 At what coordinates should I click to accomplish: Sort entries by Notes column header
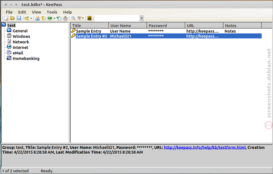click(242, 26)
